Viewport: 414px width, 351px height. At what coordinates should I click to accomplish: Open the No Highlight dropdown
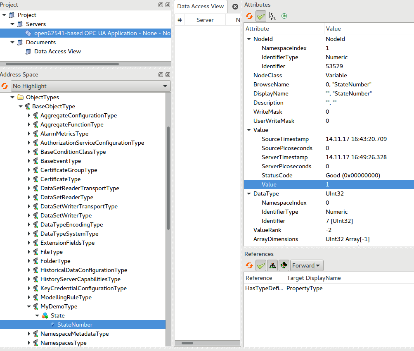(x=91, y=86)
